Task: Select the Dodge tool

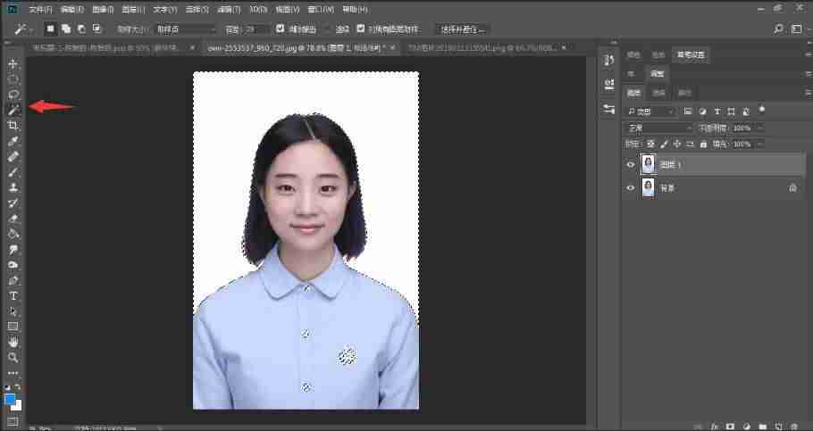Action: [13, 265]
